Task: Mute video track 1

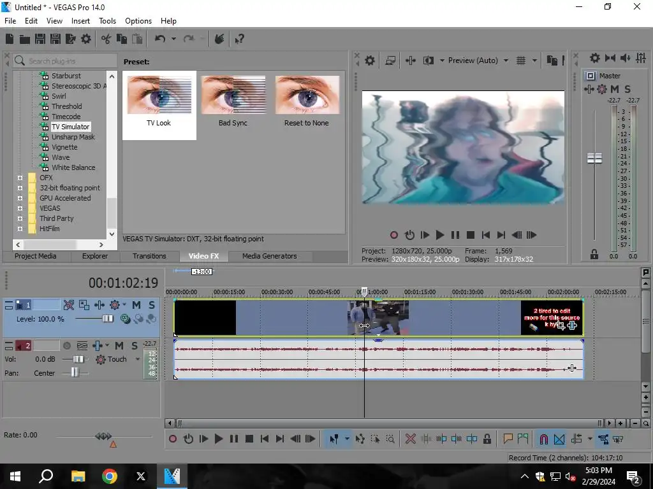Action: 136,305
